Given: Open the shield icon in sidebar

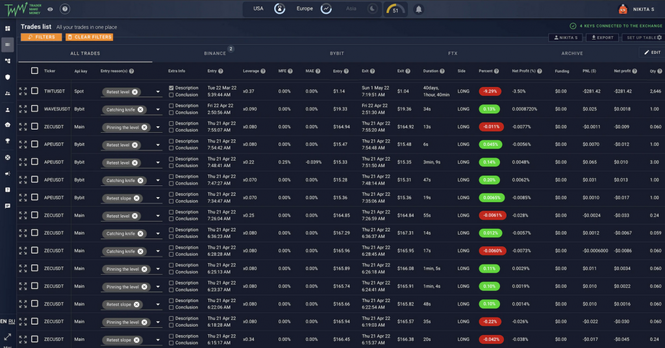Looking at the screenshot, I should [8, 76].
